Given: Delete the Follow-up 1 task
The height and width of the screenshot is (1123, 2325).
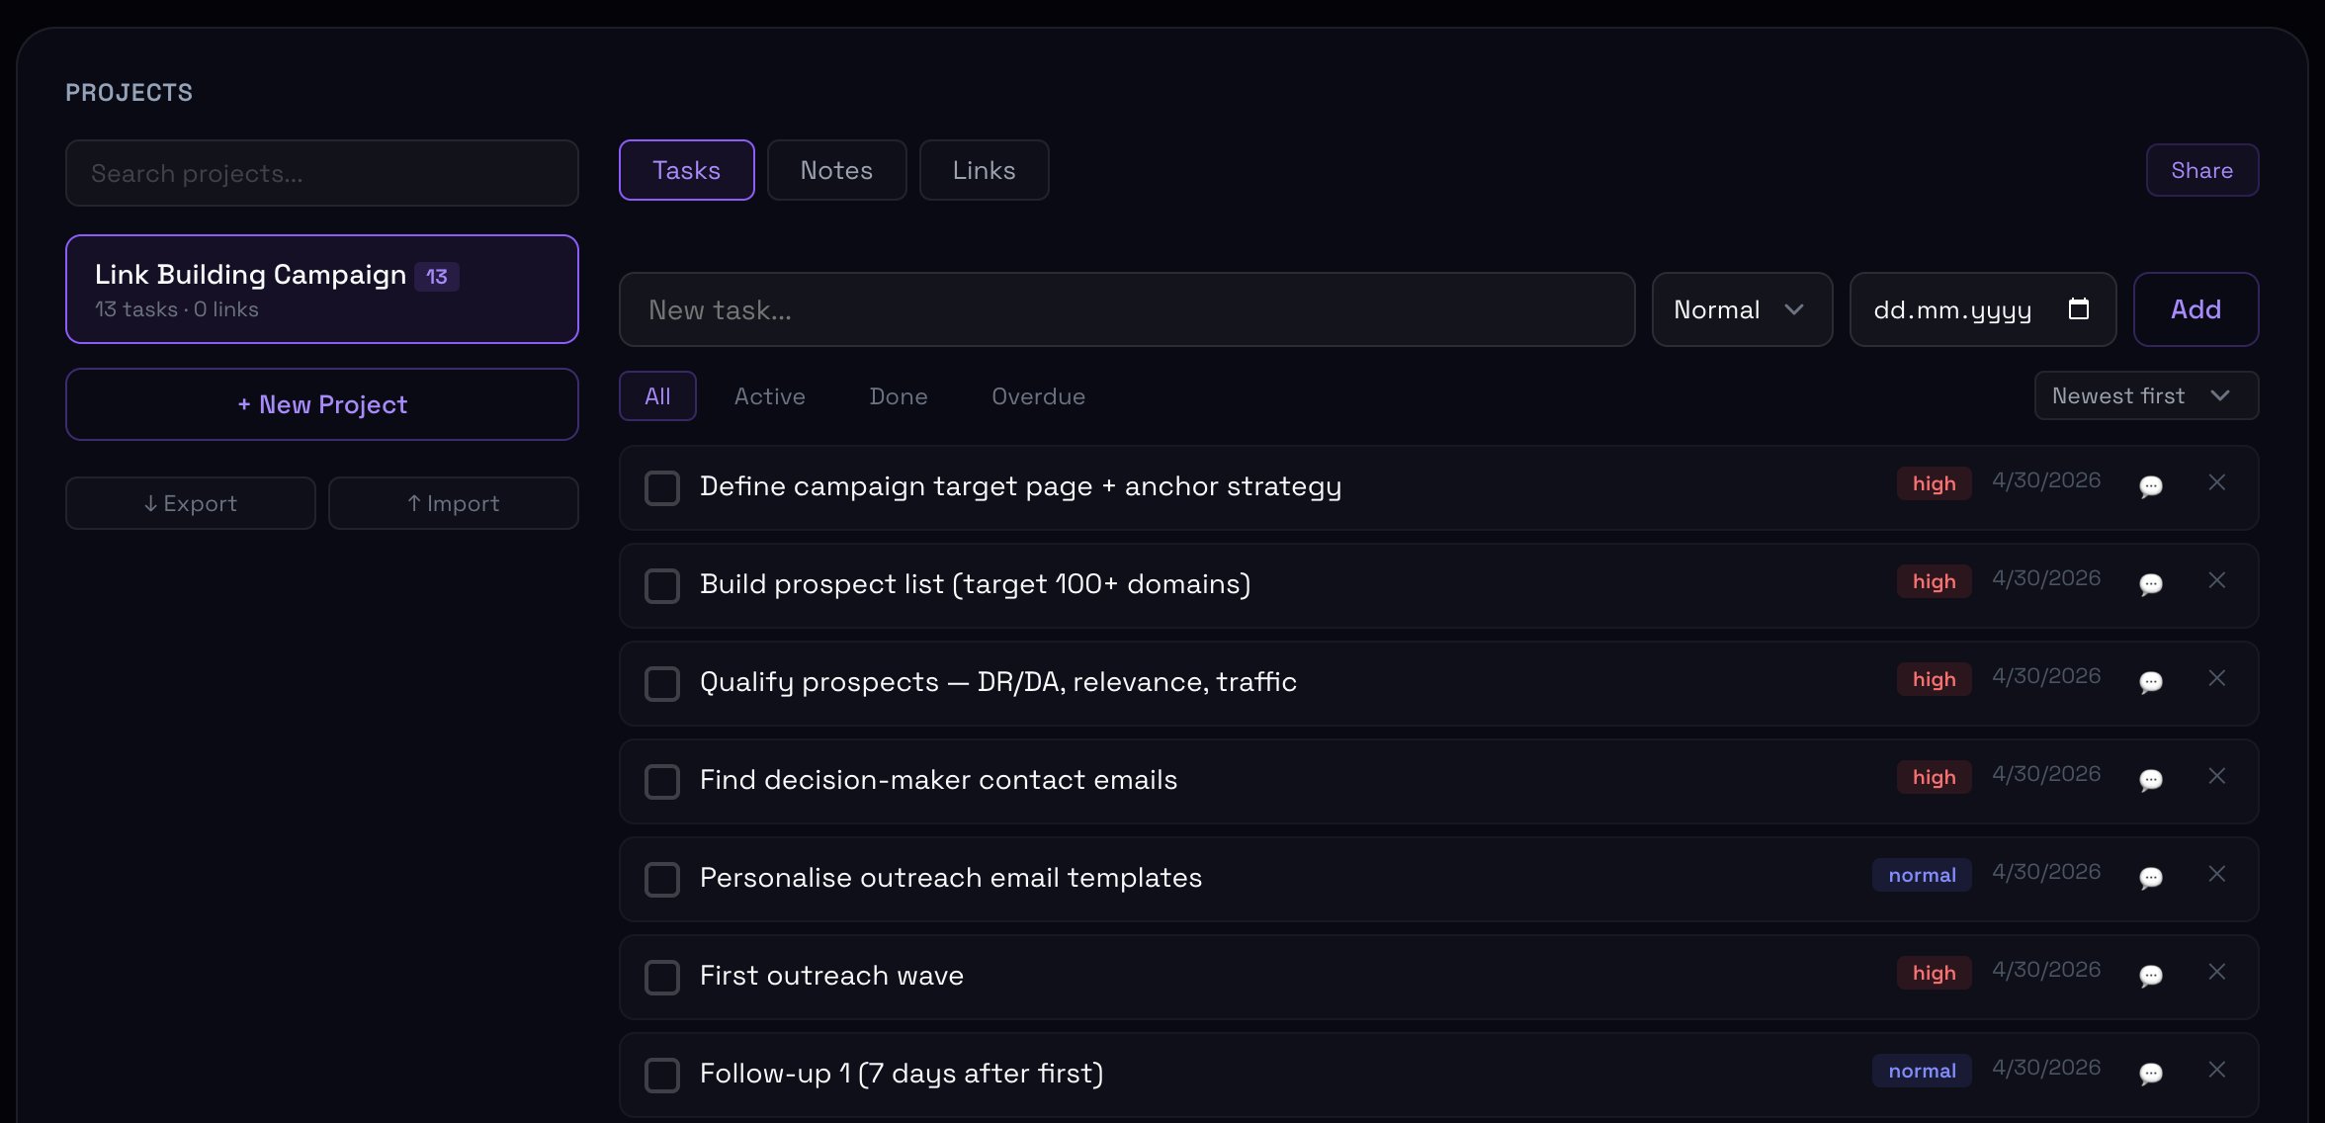Looking at the screenshot, I should pos(2217,1070).
